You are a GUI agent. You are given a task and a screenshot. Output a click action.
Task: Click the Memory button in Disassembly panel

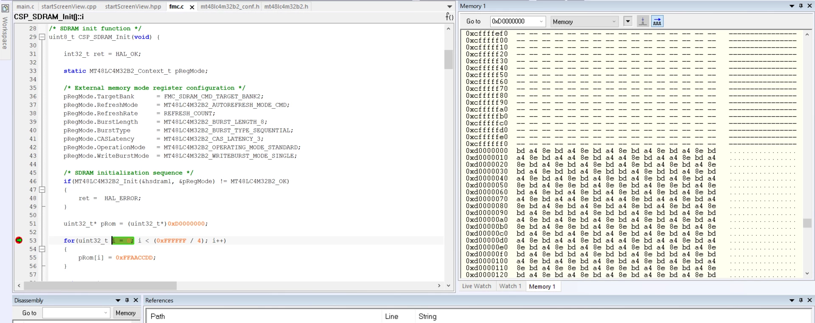coord(126,313)
